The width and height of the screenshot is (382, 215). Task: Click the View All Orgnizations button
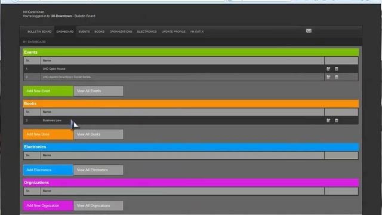click(98, 205)
